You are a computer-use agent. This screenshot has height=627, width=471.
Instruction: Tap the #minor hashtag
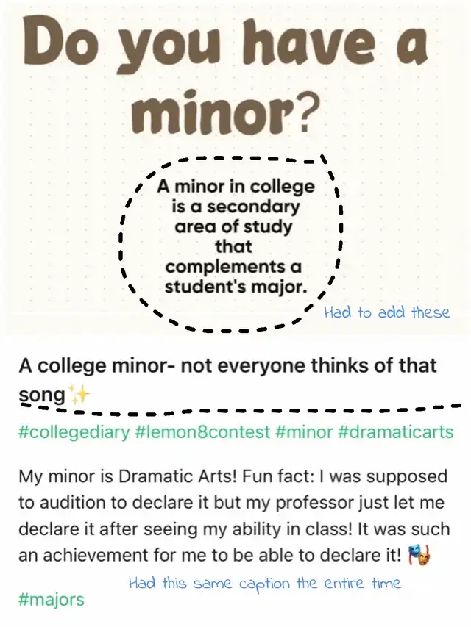(x=304, y=432)
